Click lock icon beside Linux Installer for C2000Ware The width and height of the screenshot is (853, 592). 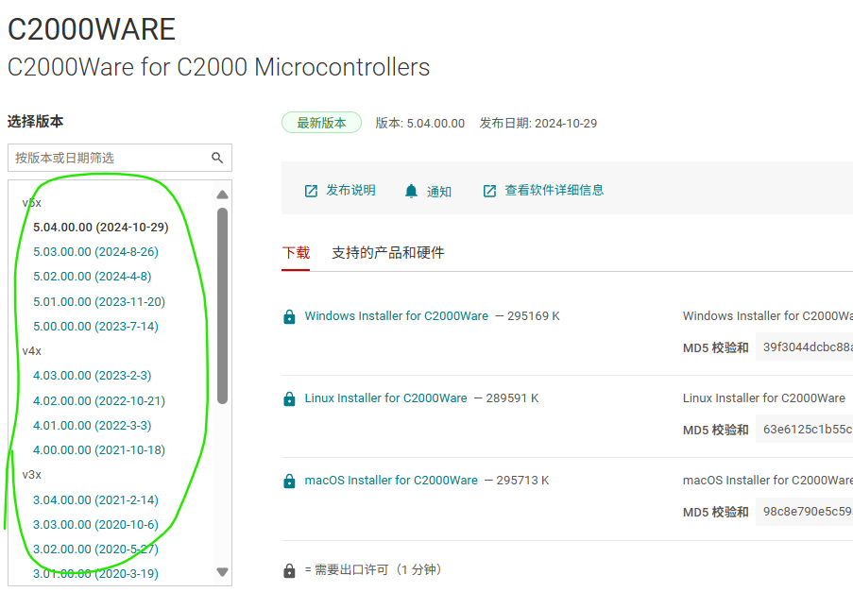pos(288,397)
